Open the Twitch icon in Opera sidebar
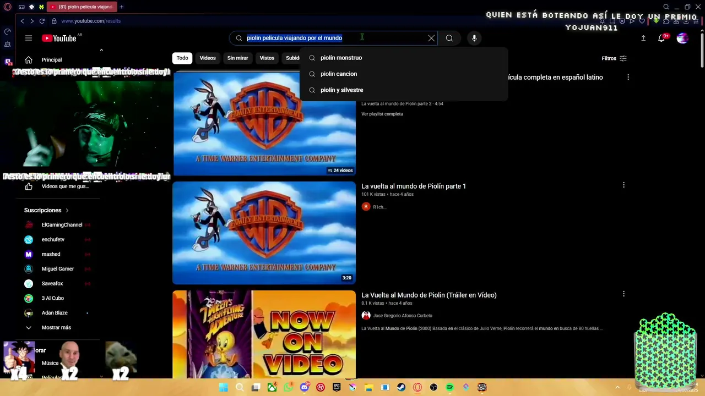The image size is (705, 396). [8, 62]
